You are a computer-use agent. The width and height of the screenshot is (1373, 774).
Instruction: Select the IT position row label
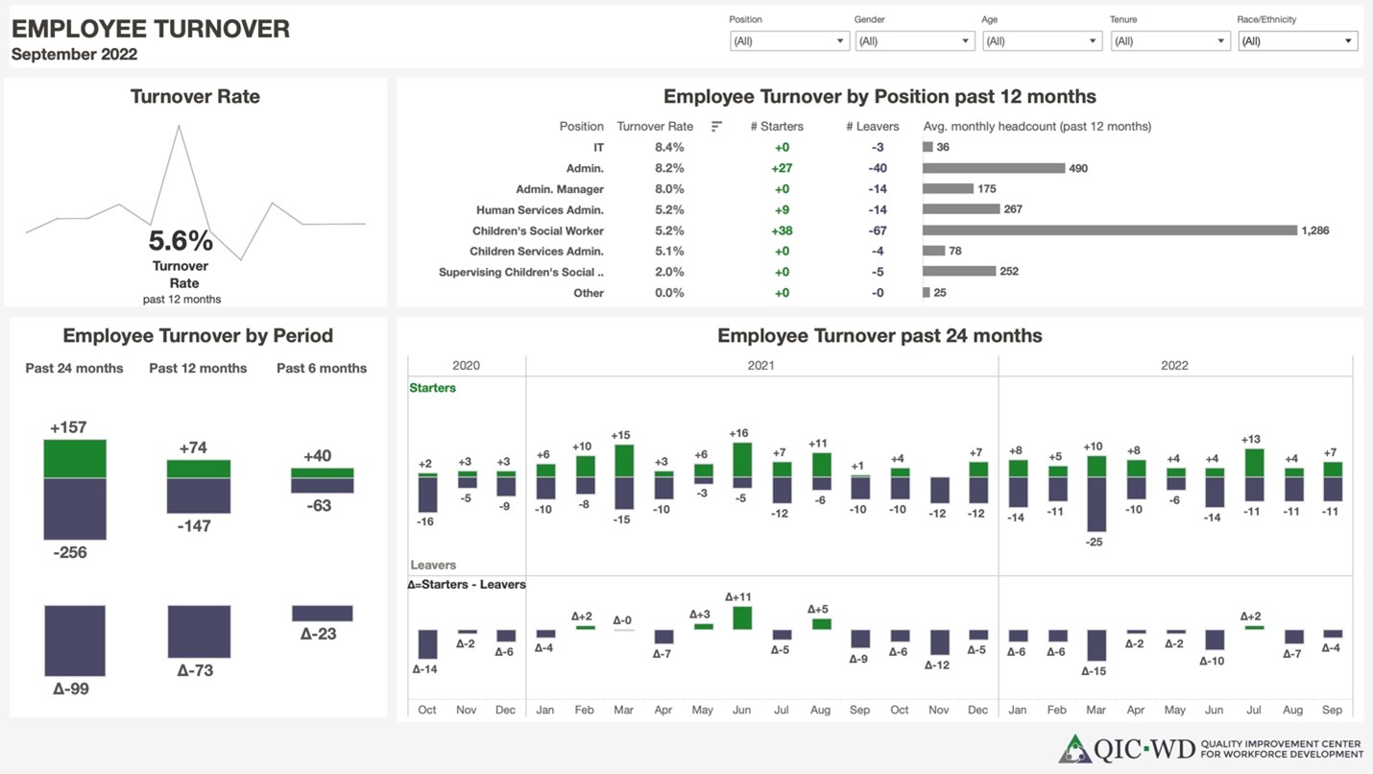598,147
